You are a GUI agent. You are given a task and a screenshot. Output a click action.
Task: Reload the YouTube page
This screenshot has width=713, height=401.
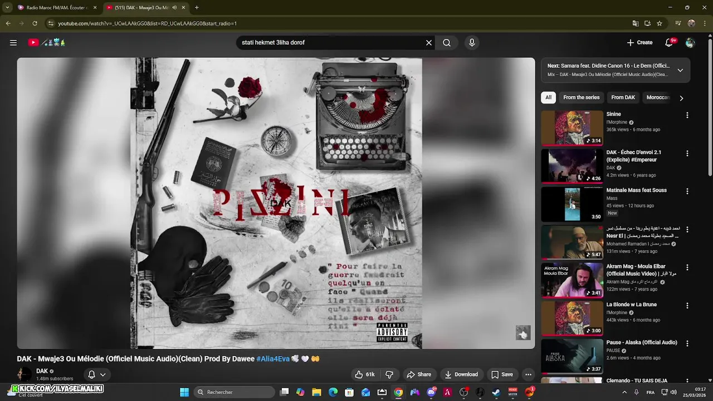(35, 23)
